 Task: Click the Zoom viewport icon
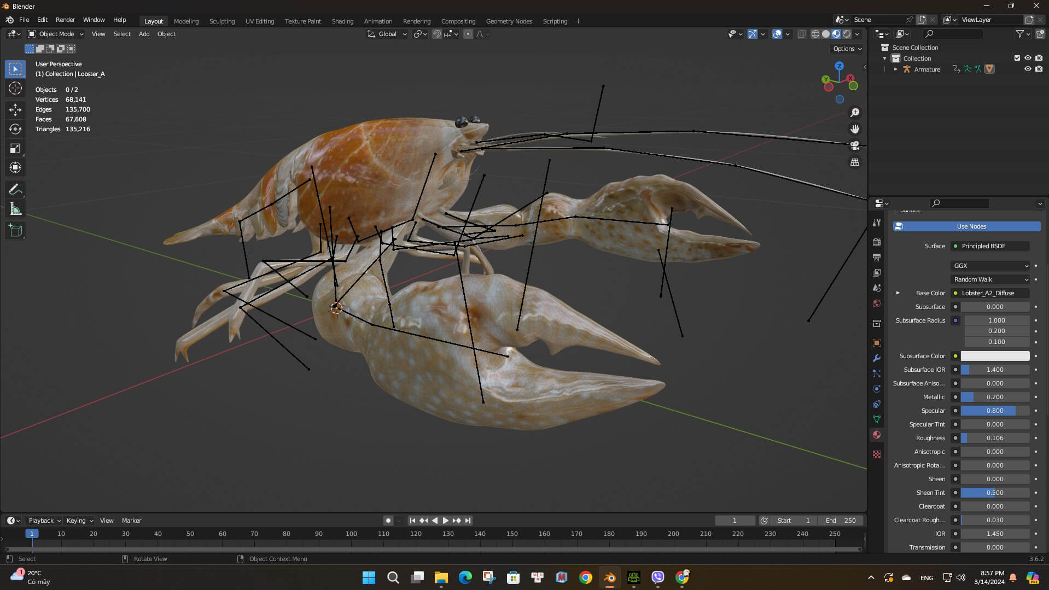pos(855,113)
